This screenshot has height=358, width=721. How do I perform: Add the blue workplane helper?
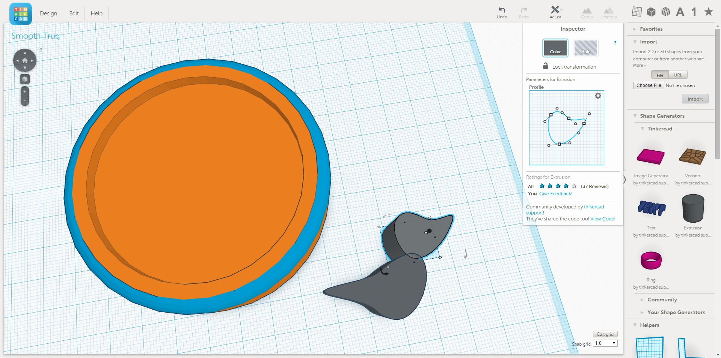[x=650, y=347]
